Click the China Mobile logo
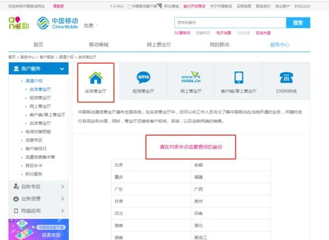This screenshot has width=329, height=240. (x=57, y=23)
